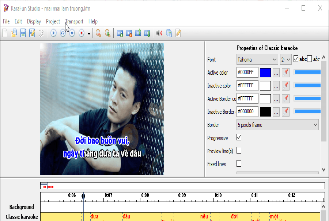Click the speaker volume icon in toolbar
This screenshot has width=329, height=221.
[159, 33]
